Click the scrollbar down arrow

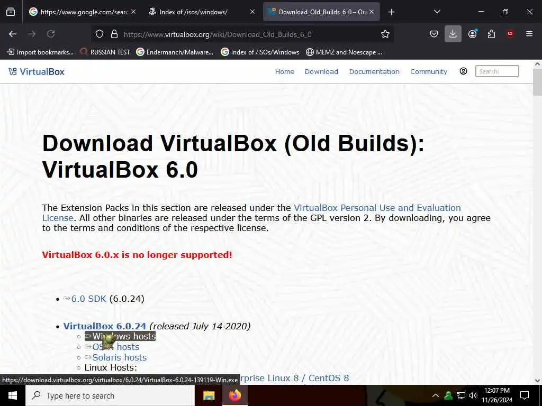tap(537, 381)
